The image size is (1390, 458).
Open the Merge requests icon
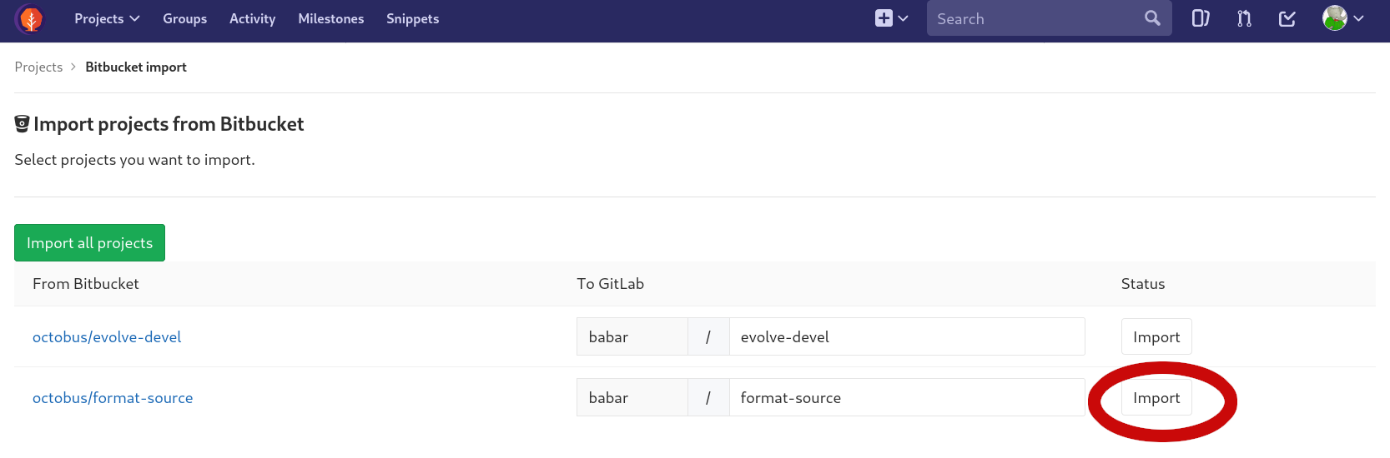click(x=1244, y=18)
